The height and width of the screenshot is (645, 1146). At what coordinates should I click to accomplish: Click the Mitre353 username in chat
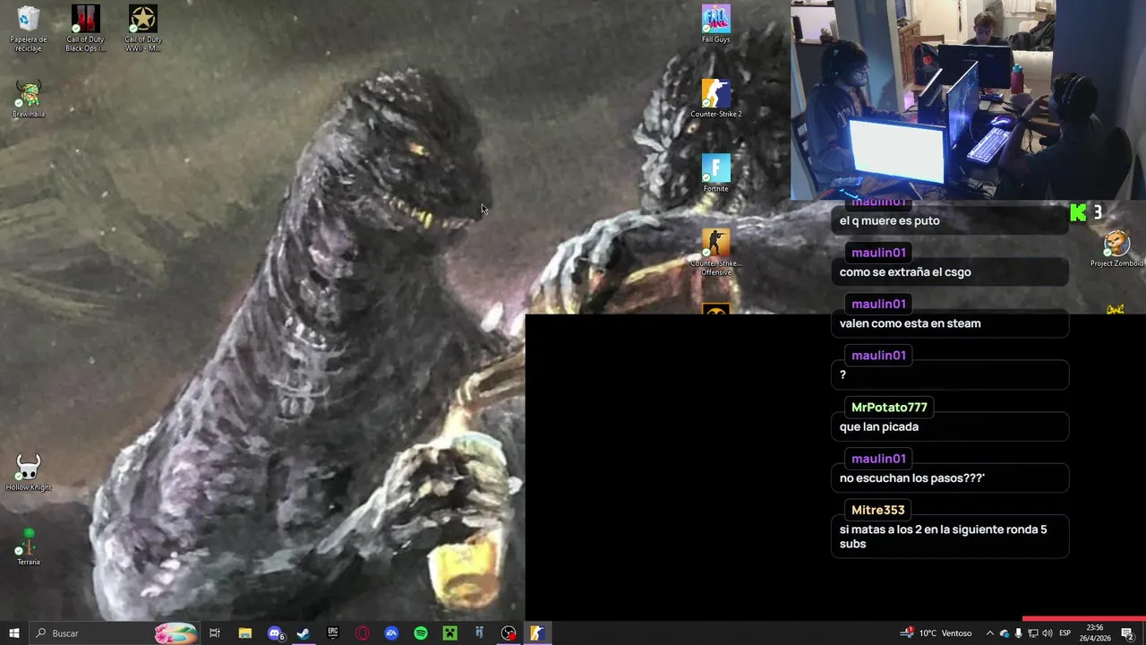877,510
